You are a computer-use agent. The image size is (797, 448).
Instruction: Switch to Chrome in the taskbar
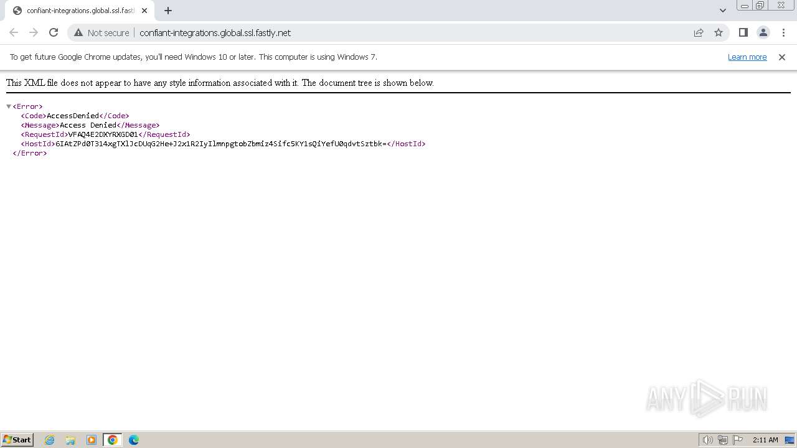(113, 440)
